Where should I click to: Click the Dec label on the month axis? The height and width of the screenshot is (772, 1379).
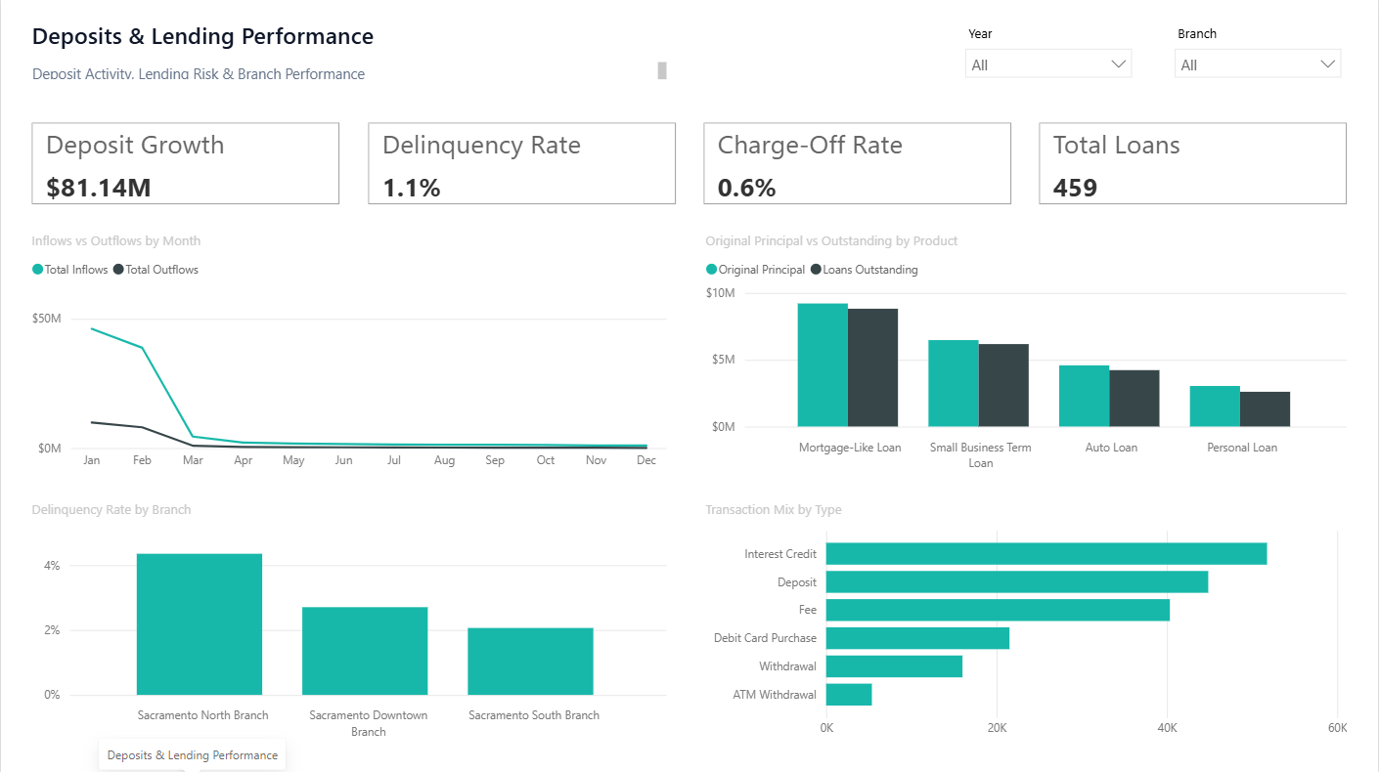tap(646, 460)
